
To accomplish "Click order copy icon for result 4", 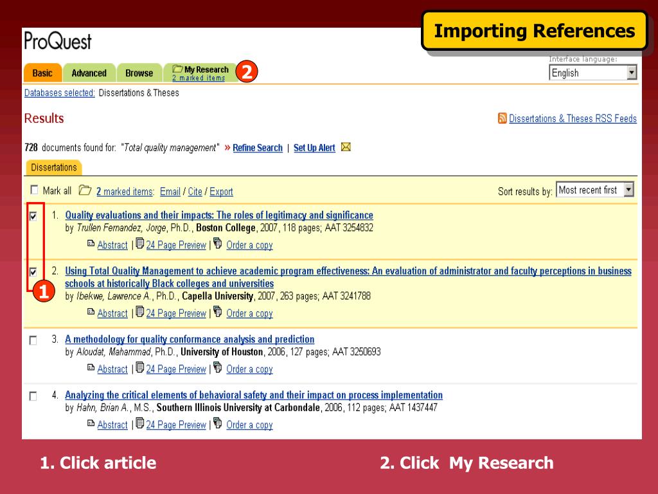I will 217,423.
